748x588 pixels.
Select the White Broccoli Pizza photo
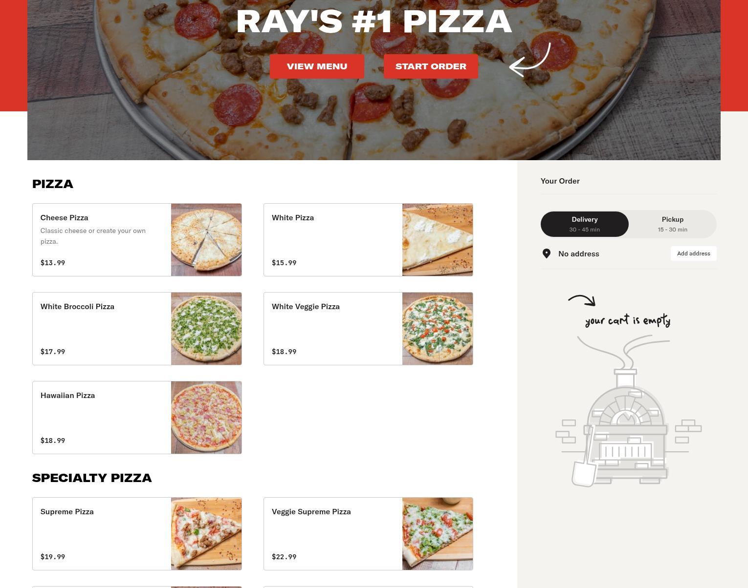click(x=206, y=329)
